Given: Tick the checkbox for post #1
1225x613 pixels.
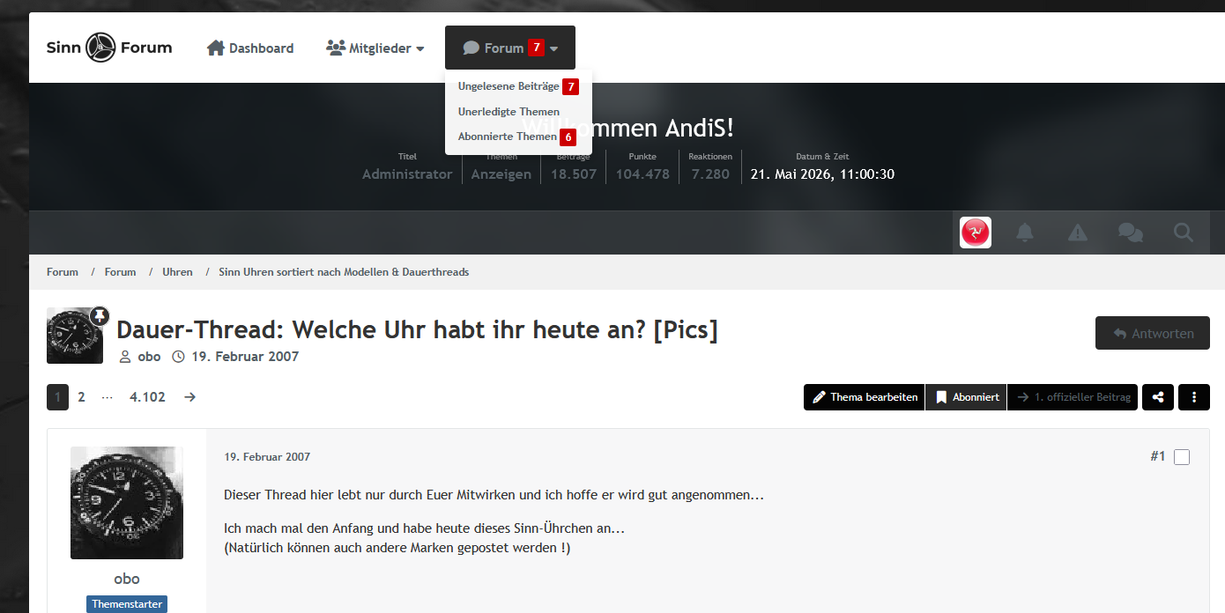Looking at the screenshot, I should click(x=1182, y=456).
